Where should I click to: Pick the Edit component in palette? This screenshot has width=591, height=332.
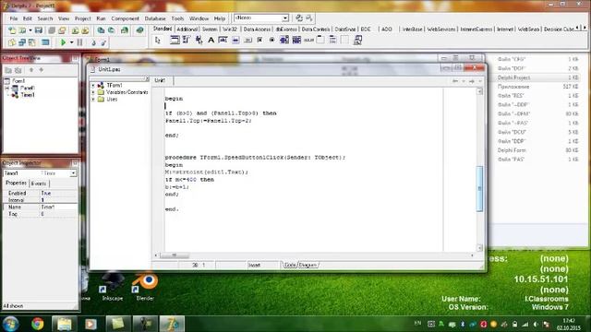click(x=223, y=40)
